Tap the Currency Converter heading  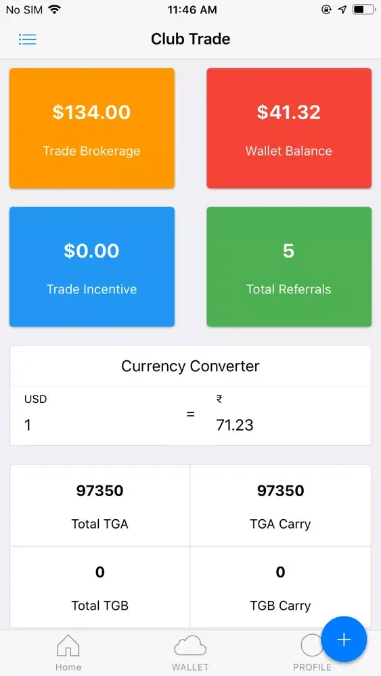coord(190,366)
